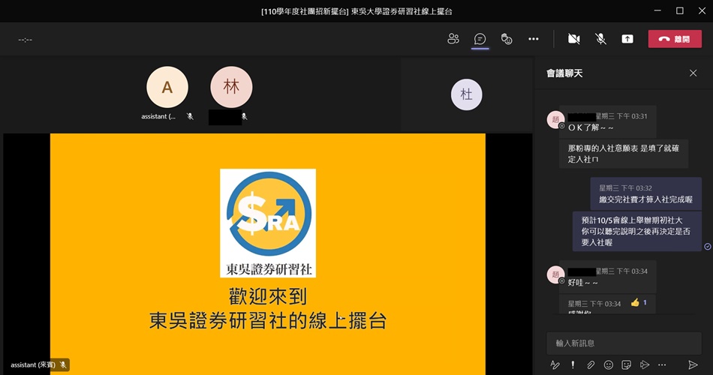
Task: Unmute the microphone toggle
Action: pos(600,39)
